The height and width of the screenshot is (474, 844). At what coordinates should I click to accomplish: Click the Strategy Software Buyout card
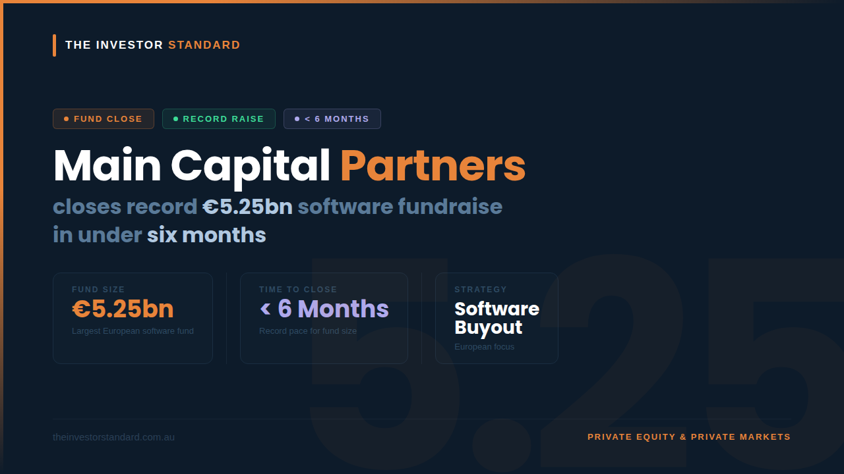(x=497, y=318)
